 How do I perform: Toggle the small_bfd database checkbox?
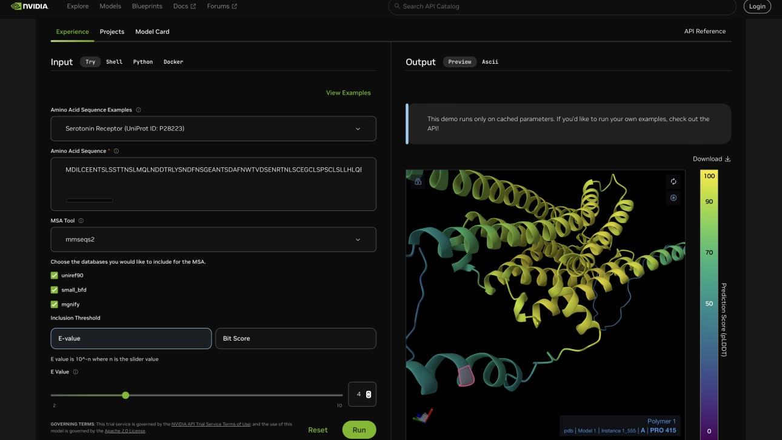tap(55, 290)
